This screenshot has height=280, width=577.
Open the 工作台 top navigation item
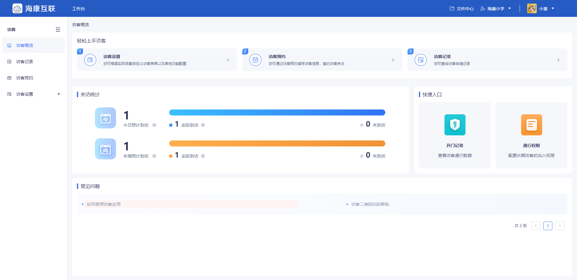pos(78,9)
